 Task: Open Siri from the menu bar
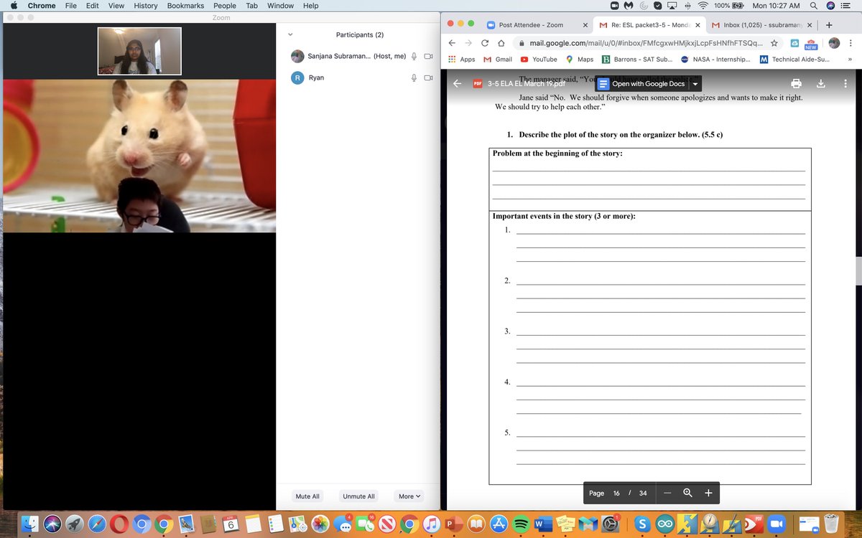point(831,6)
